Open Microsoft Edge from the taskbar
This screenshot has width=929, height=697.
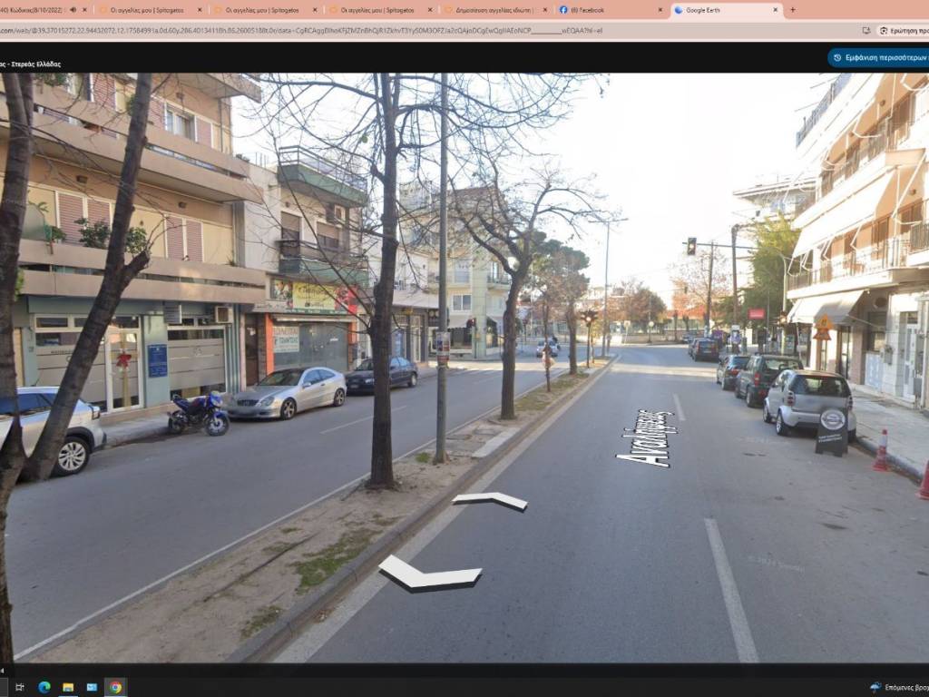[x=44, y=687]
